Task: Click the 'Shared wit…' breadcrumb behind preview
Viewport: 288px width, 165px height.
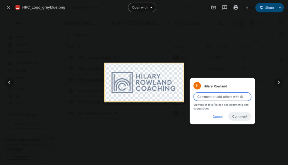Action: pos(79,23)
